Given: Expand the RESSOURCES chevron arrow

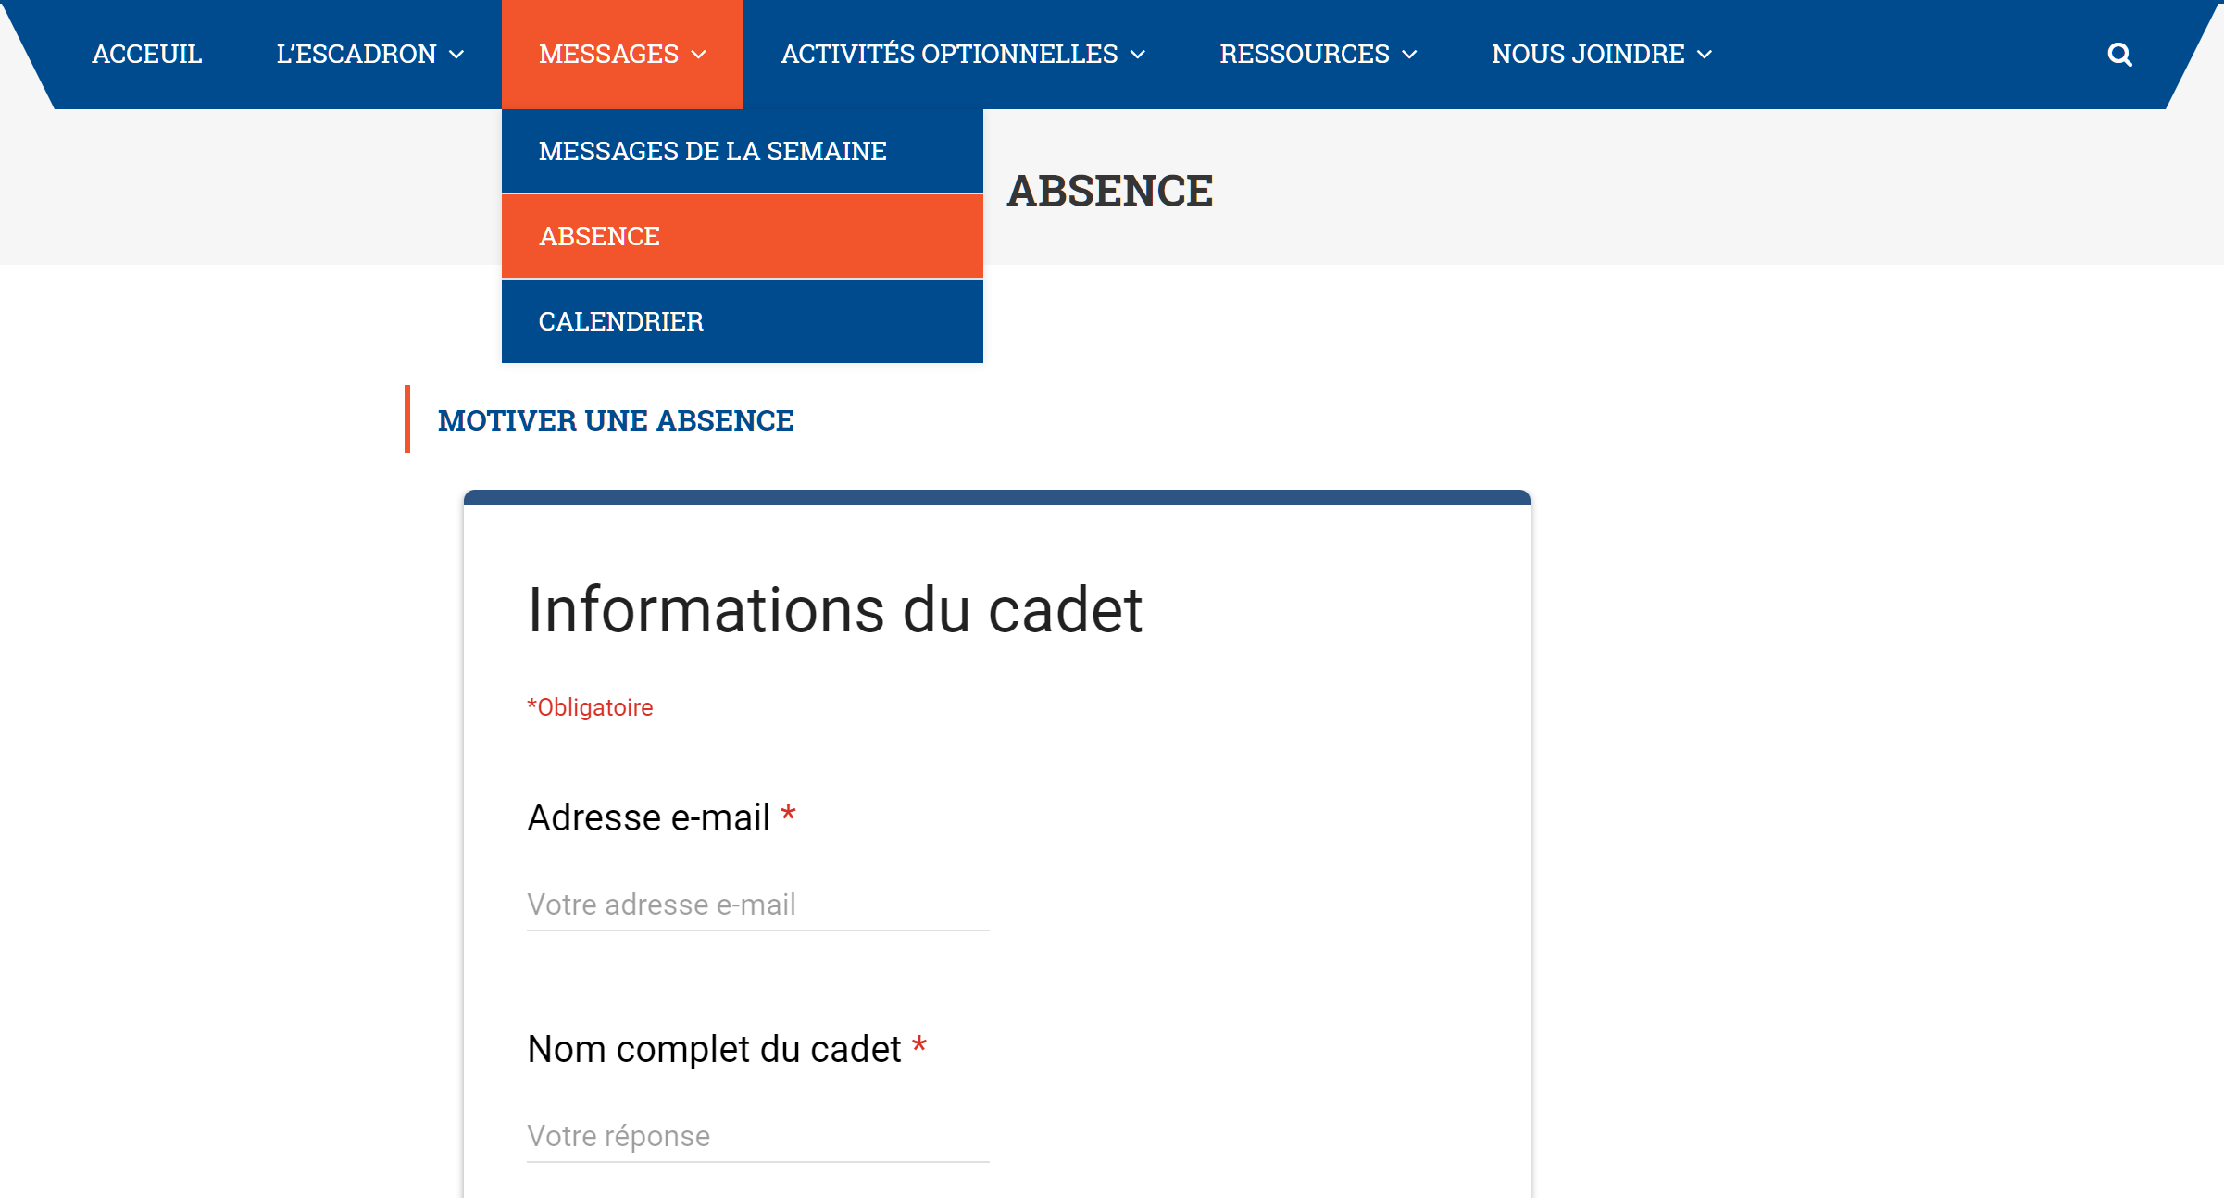Looking at the screenshot, I should coord(1409,56).
